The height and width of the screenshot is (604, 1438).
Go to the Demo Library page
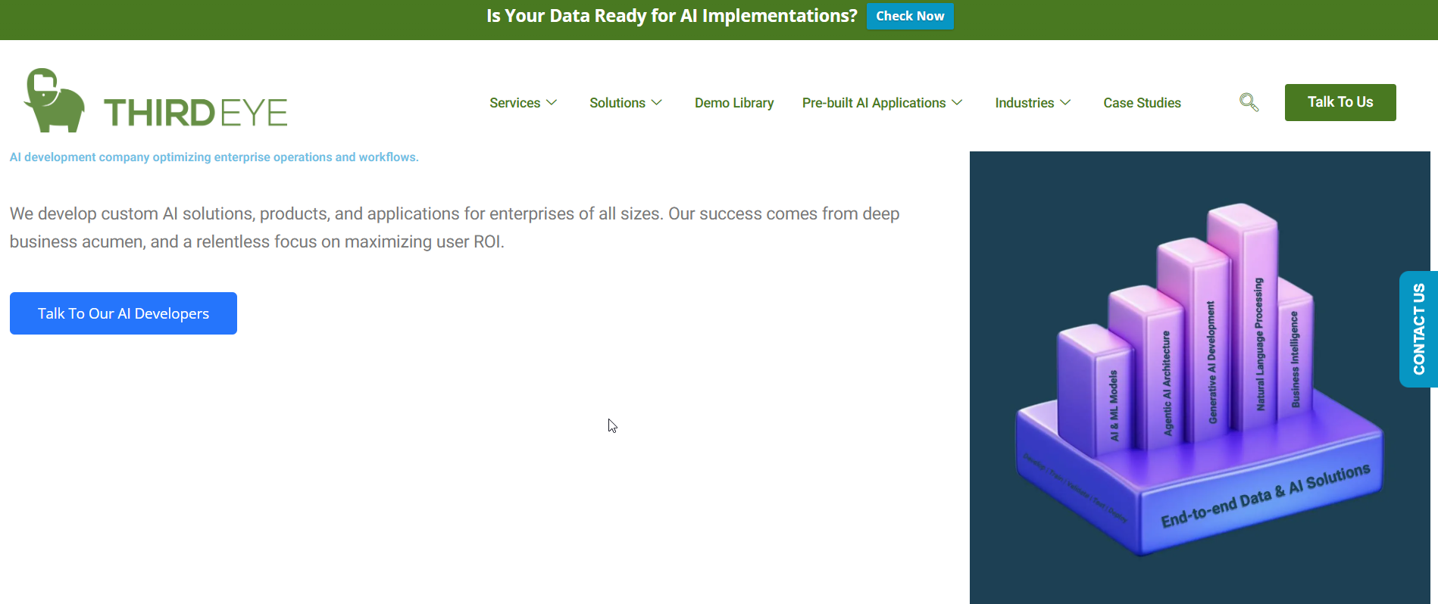point(733,103)
